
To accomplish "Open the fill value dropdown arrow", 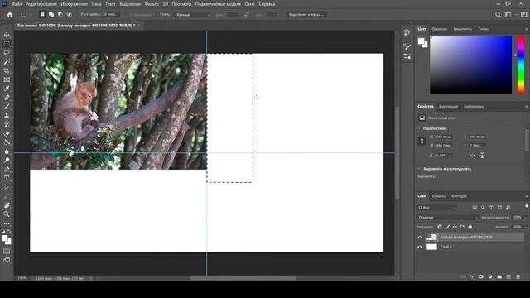I will coord(525,227).
